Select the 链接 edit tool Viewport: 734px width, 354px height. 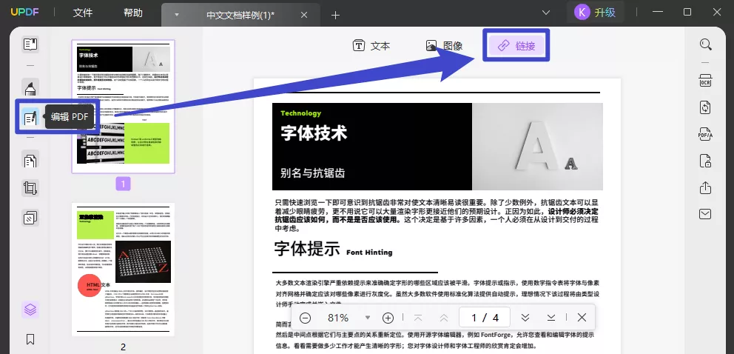516,45
